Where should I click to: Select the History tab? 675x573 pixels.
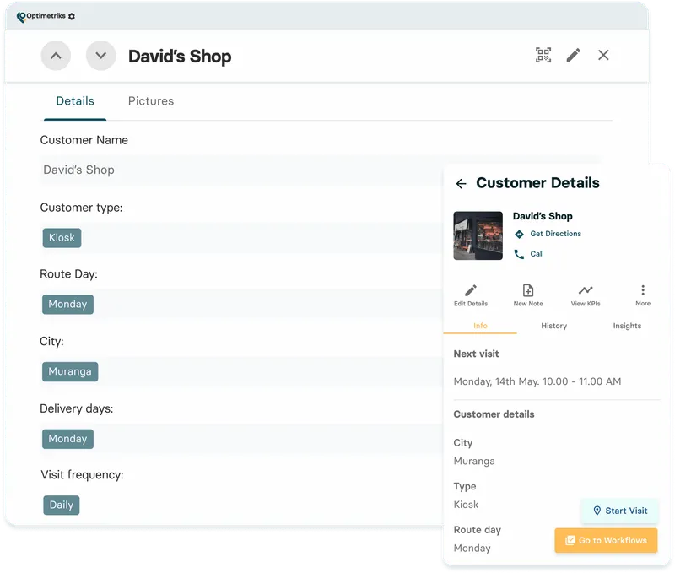554,326
